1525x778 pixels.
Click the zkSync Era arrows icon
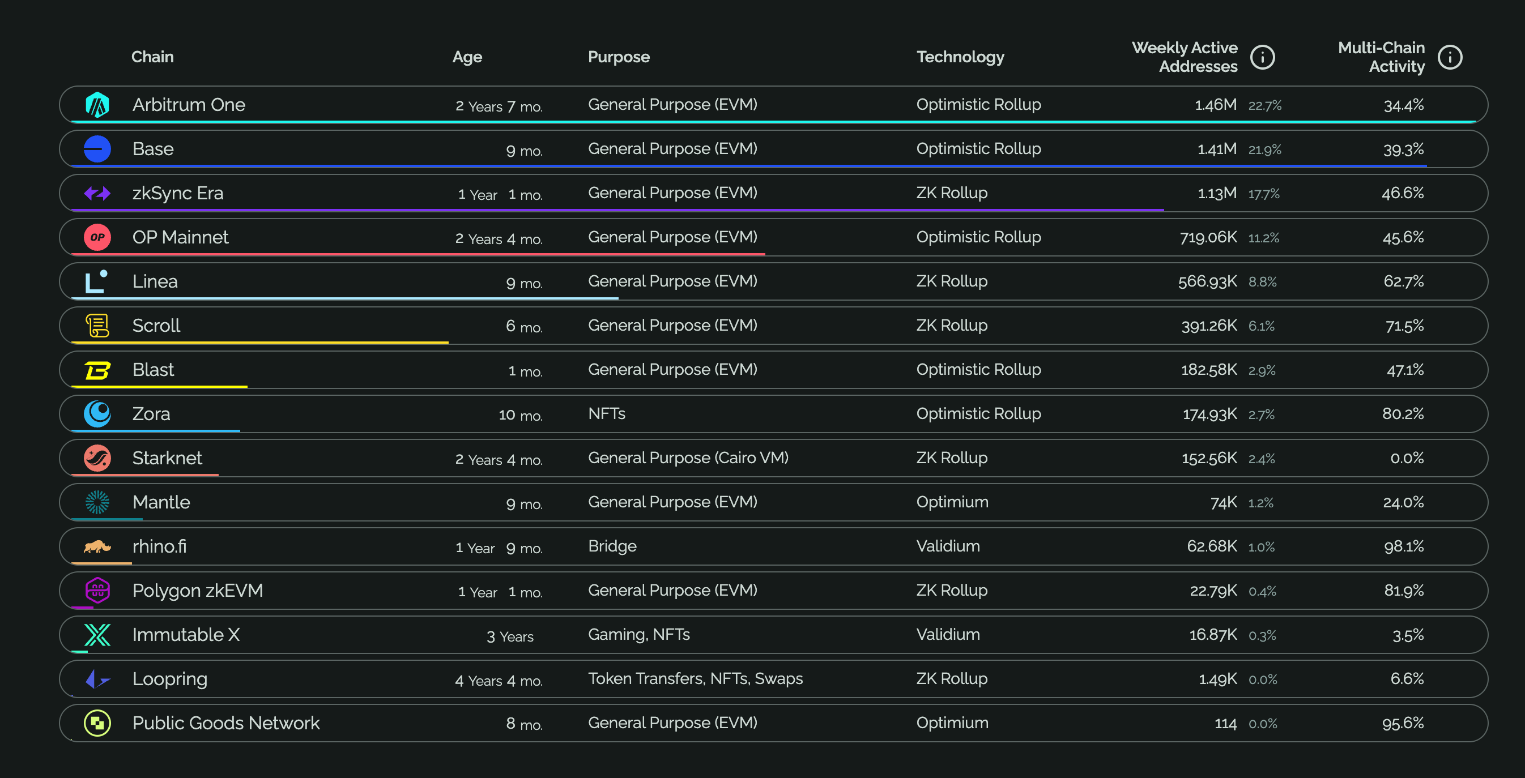tap(97, 193)
